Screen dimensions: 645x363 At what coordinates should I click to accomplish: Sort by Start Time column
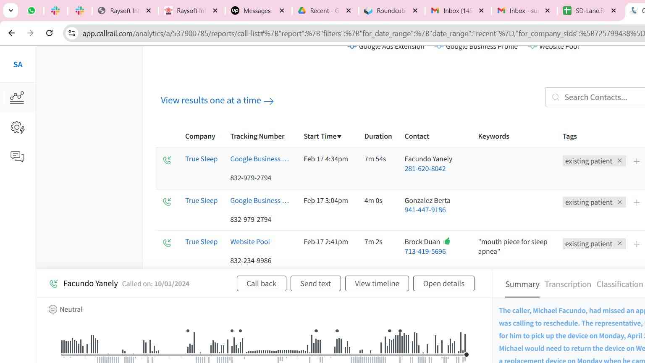[322, 136]
